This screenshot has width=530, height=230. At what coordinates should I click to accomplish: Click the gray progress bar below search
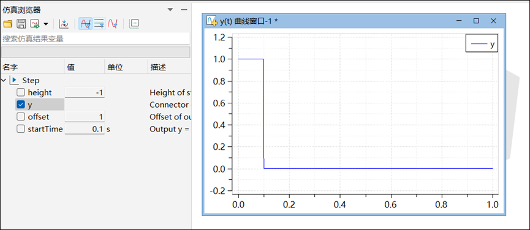[x=96, y=52]
